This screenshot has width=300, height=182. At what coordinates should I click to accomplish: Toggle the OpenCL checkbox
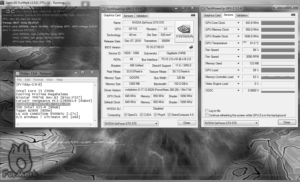click(125, 115)
